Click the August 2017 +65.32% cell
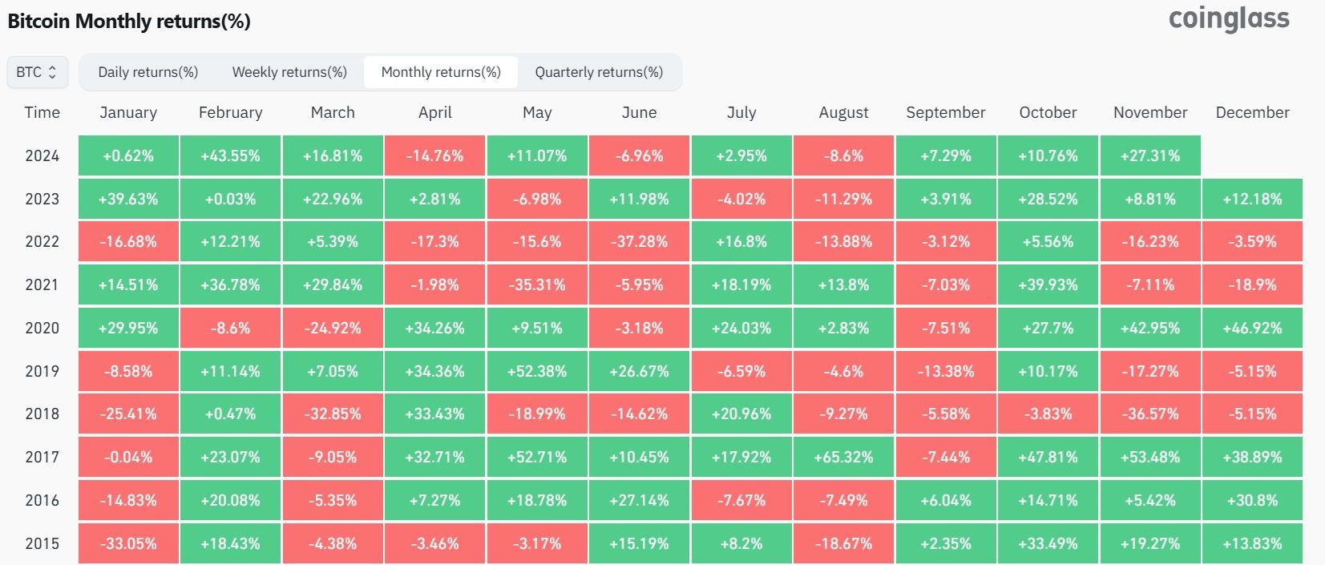 (x=843, y=457)
